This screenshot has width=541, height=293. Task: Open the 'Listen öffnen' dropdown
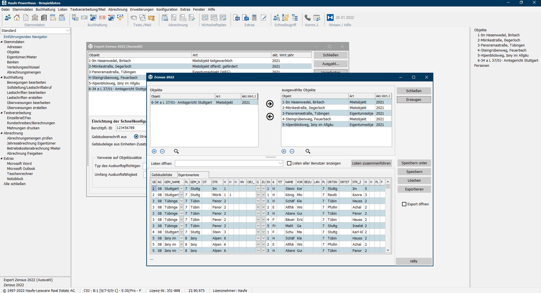pyautogui.click(x=280, y=163)
